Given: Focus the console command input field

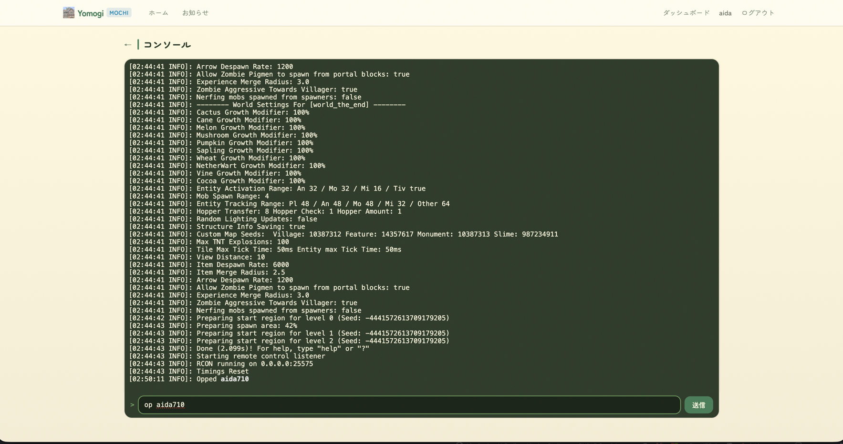Looking at the screenshot, I should click(x=409, y=405).
